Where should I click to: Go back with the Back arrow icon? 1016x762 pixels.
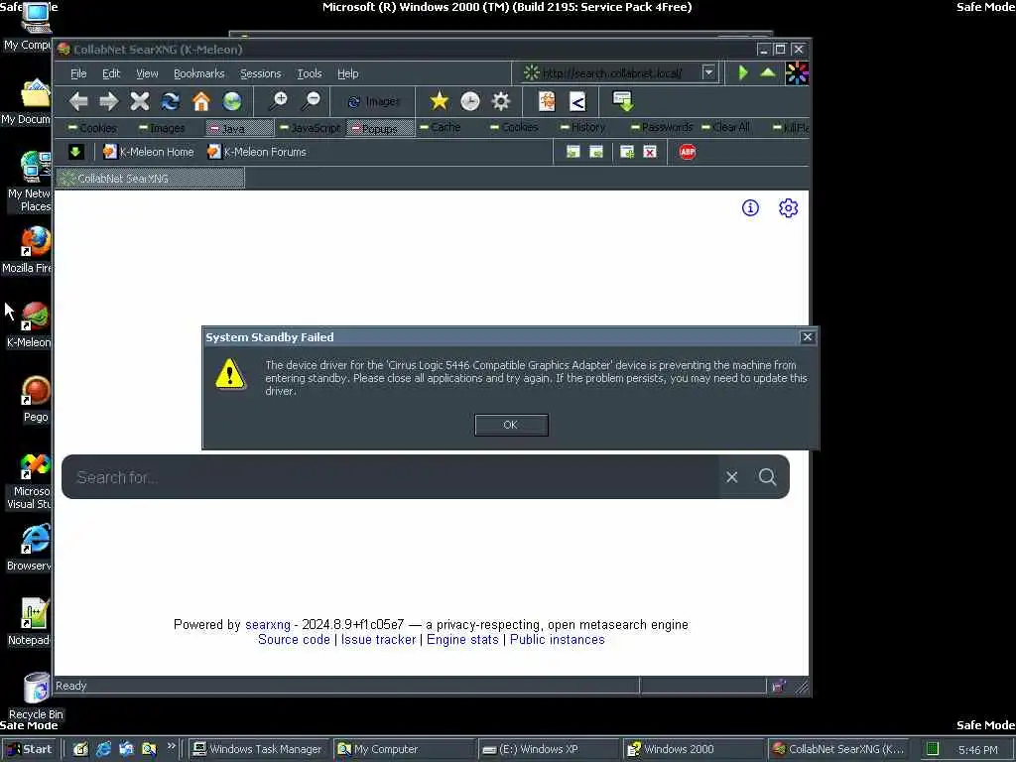(x=78, y=101)
